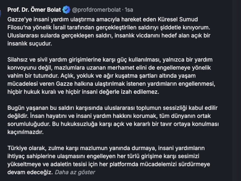Collapse the post with Daha az göster
Screen dimensions: 241x181
(x=74, y=172)
